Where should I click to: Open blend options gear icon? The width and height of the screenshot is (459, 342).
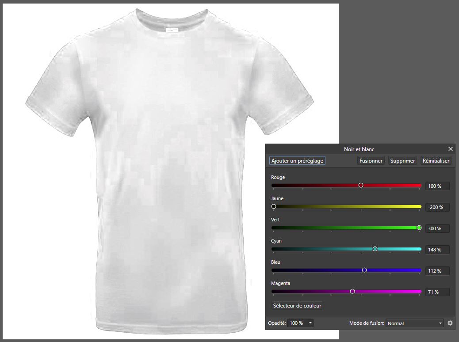pyautogui.click(x=450, y=323)
